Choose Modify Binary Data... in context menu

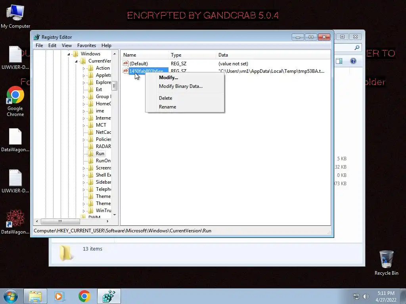[184, 86]
